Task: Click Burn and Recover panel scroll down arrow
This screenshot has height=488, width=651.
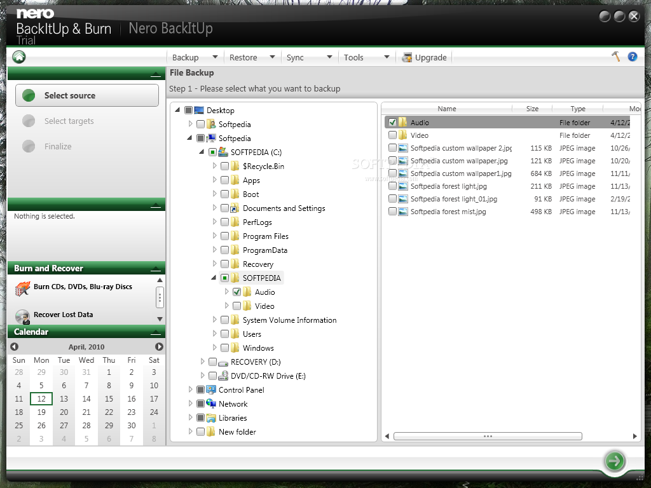Action: click(x=160, y=319)
